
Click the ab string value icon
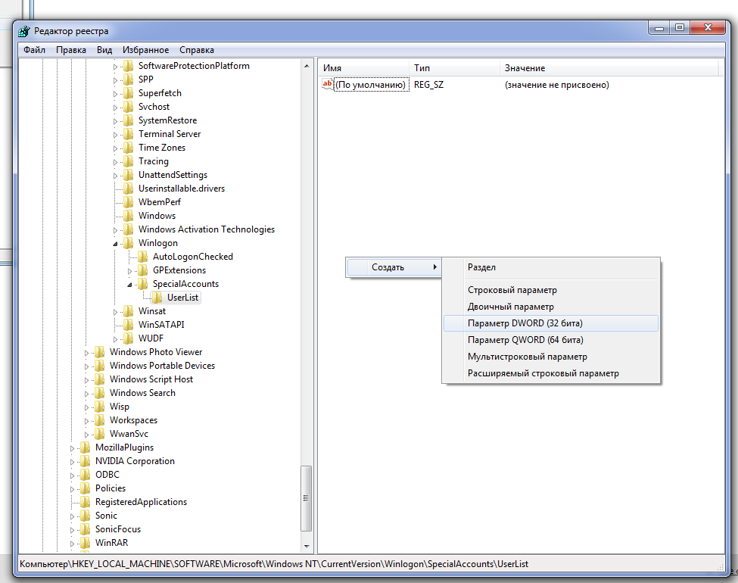click(x=327, y=84)
